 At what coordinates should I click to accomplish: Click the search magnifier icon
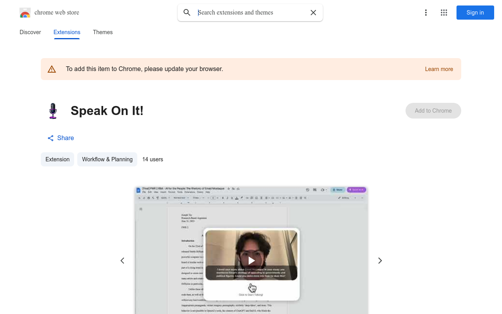187,13
